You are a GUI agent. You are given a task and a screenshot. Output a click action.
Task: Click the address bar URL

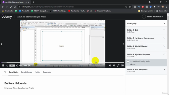click(x=48, y=7)
